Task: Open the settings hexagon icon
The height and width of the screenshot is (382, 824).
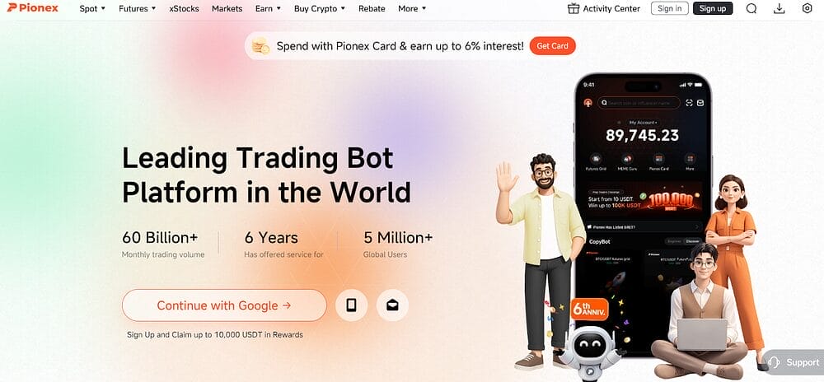Action: tap(808, 8)
